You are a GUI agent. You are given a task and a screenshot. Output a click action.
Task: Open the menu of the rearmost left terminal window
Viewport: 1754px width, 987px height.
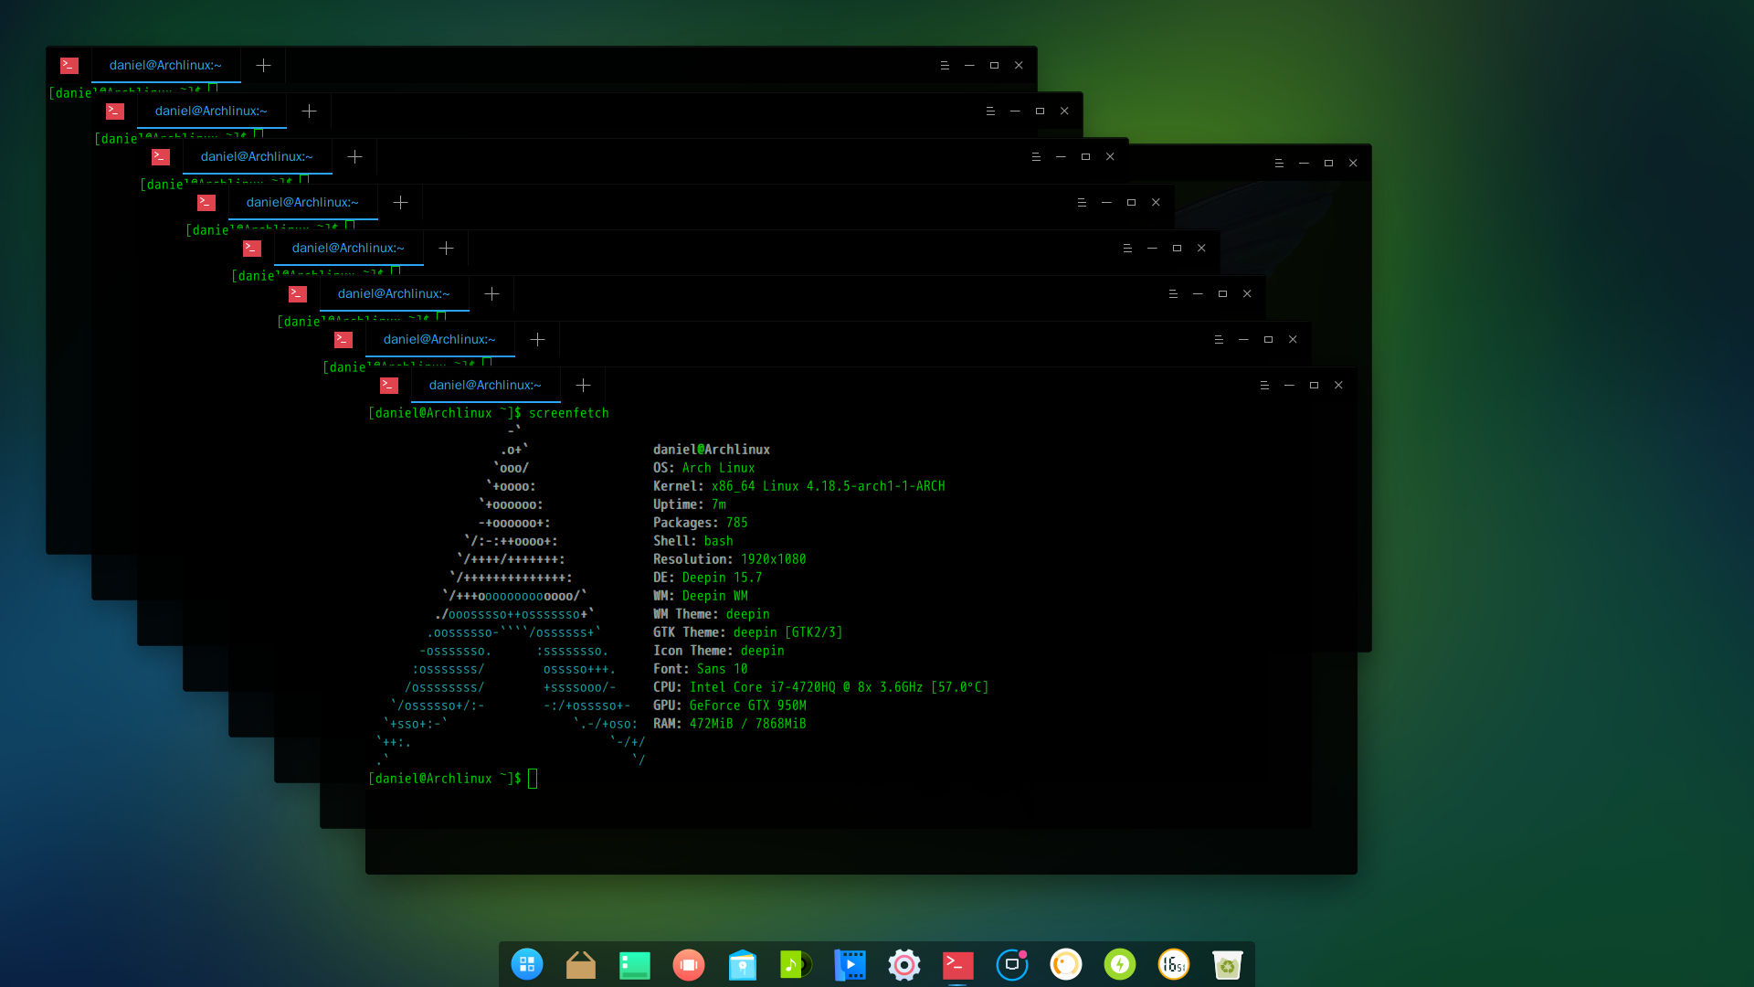(x=945, y=66)
